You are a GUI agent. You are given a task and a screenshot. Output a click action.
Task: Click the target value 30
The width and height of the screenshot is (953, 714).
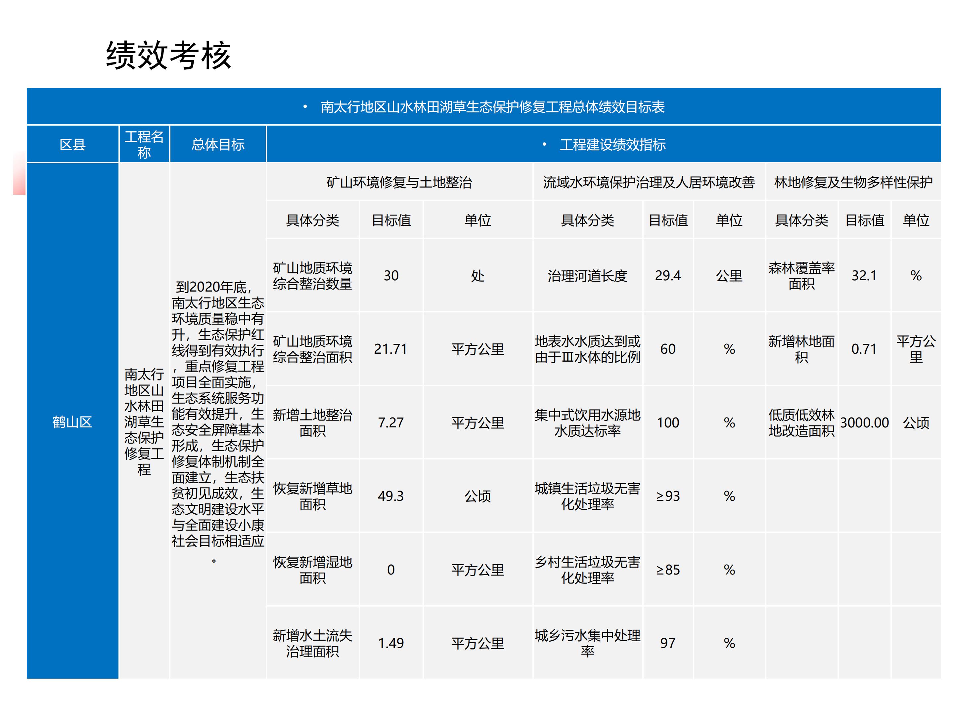(x=391, y=275)
